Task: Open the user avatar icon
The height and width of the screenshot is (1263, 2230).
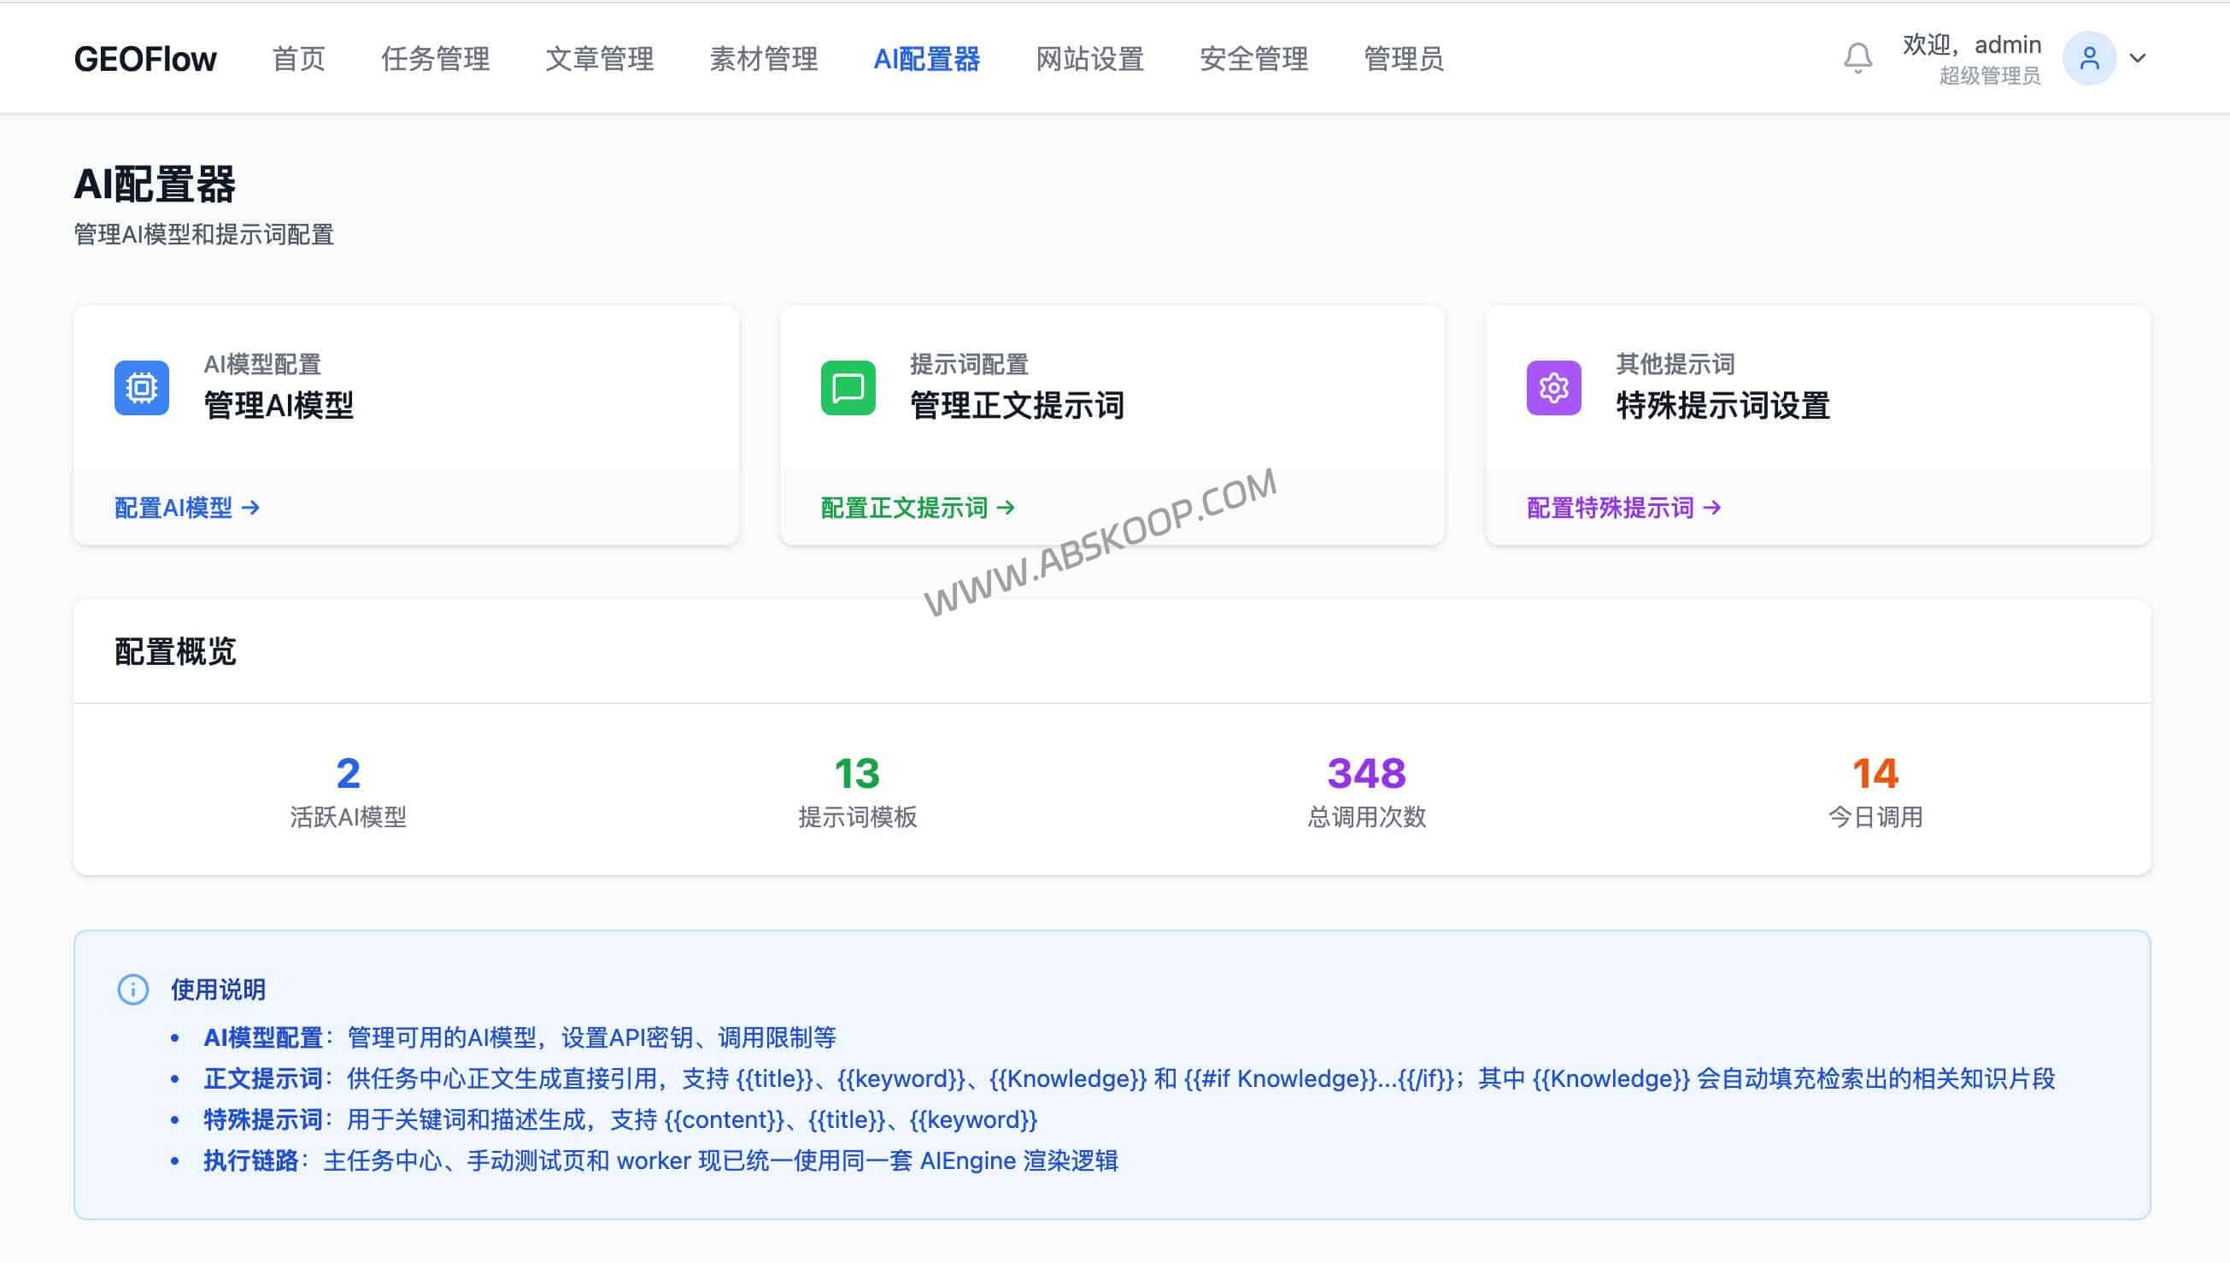Action: 2090,57
